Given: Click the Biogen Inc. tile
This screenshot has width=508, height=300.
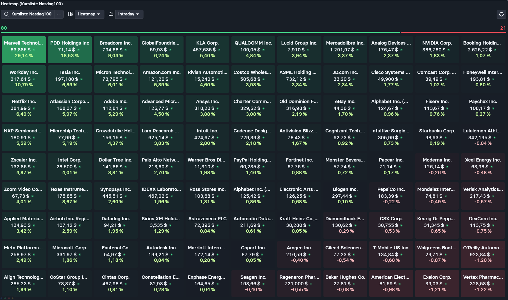Looking at the screenshot, I should click(x=345, y=196).
